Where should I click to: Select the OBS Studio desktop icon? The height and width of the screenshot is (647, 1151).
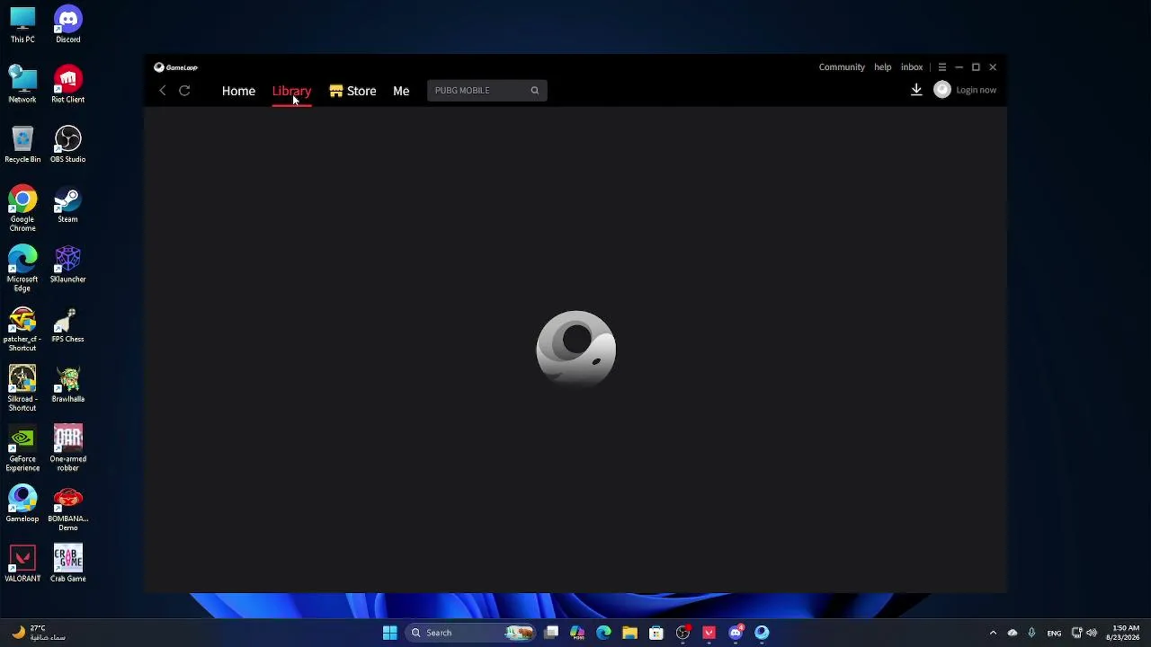click(x=67, y=145)
